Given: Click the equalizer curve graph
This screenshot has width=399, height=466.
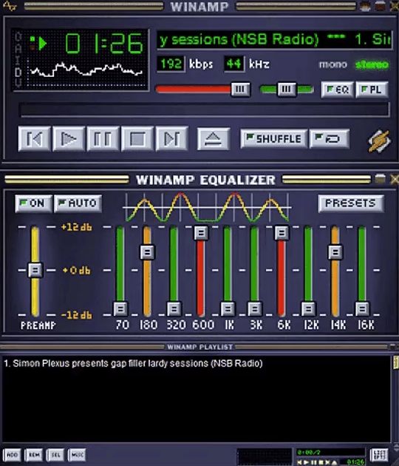Looking at the screenshot, I should 207,207.
